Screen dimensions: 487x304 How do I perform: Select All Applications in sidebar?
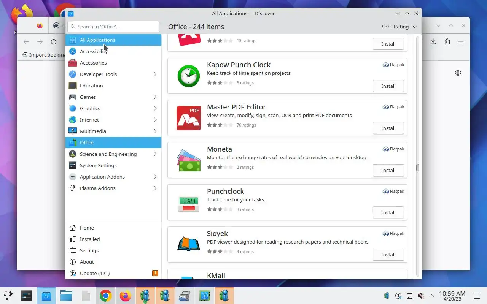[x=113, y=40]
